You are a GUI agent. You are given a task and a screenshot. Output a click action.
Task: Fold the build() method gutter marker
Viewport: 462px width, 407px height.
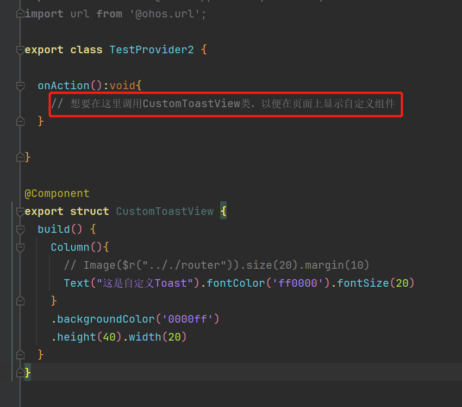click(20, 229)
